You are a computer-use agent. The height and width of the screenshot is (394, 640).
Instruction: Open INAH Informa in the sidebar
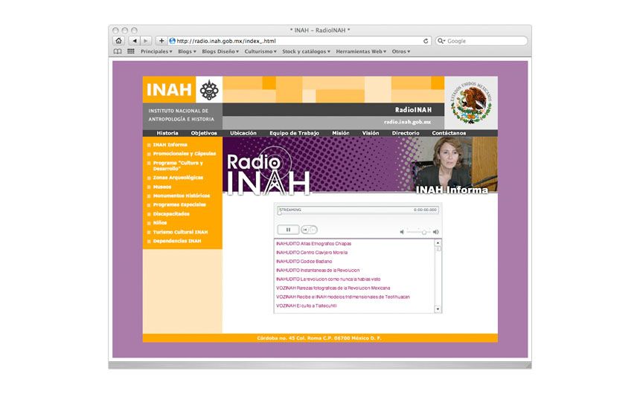pyautogui.click(x=170, y=145)
